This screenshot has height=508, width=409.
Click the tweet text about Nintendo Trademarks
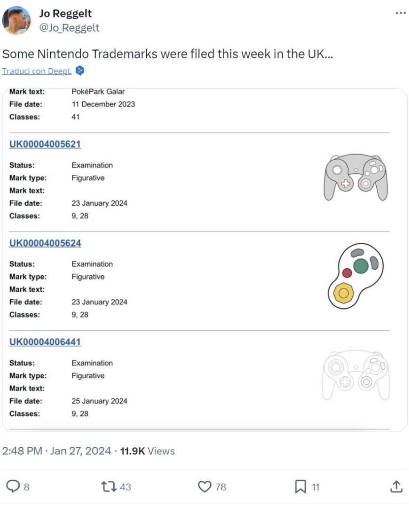point(167,54)
